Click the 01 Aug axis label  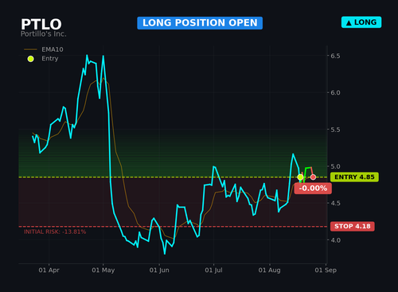[269, 270]
